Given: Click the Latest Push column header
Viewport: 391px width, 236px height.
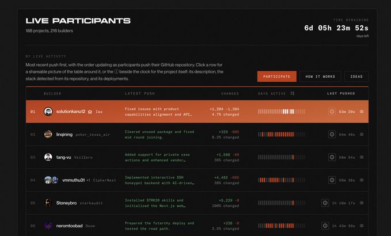Looking at the screenshot, I should click(x=140, y=93).
